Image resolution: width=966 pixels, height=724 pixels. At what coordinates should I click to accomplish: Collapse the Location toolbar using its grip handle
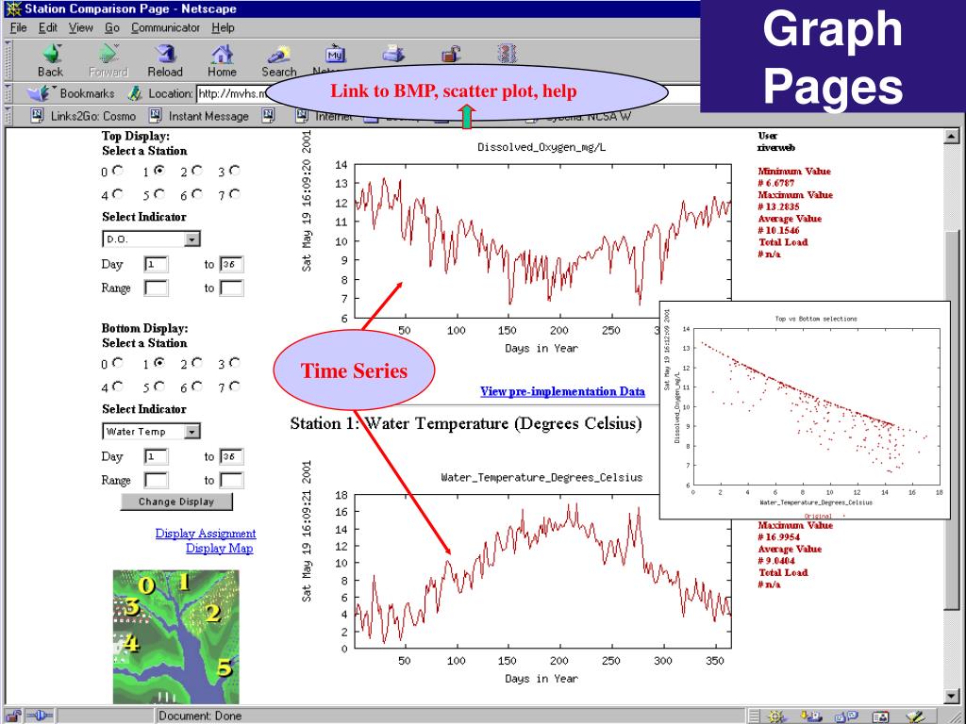[x=8, y=93]
